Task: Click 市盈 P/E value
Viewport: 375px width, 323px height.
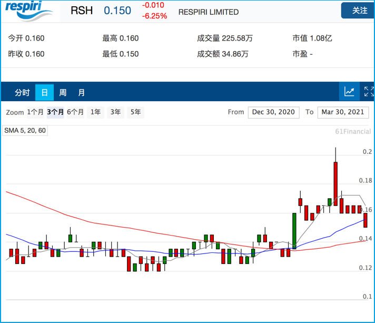Action: coord(302,54)
